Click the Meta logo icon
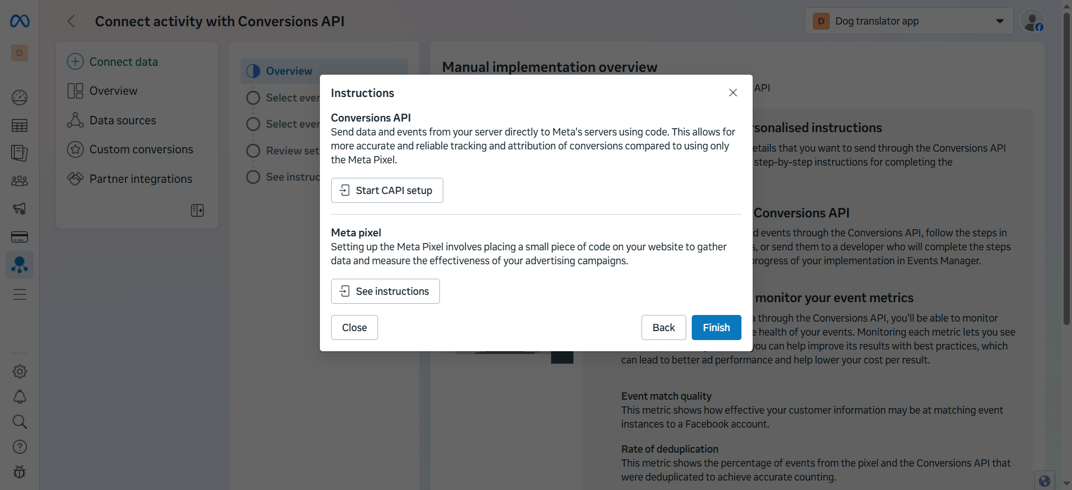Image resolution: width=1072 pixels, height=490 pixels. pos(20,21)
